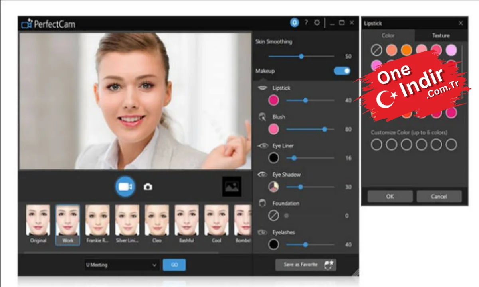Click OK in Lipstick dialog
479x287 pixels.
click(390, 196)
